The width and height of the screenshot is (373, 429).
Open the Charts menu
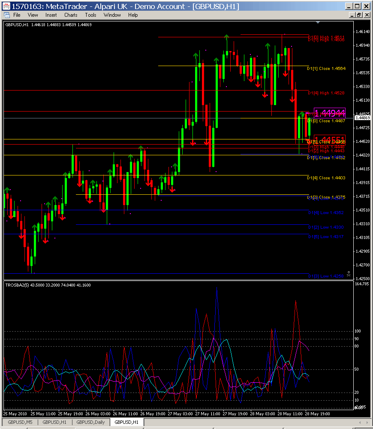(71, 15)
